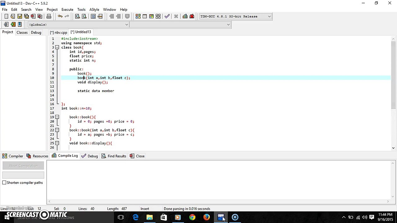Click the Goto Line toolbar icon

[x=100, y=16]
